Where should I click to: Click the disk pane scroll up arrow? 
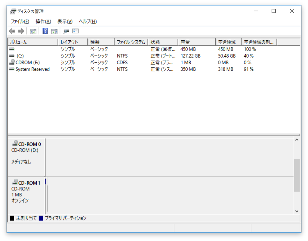(297, 140)
